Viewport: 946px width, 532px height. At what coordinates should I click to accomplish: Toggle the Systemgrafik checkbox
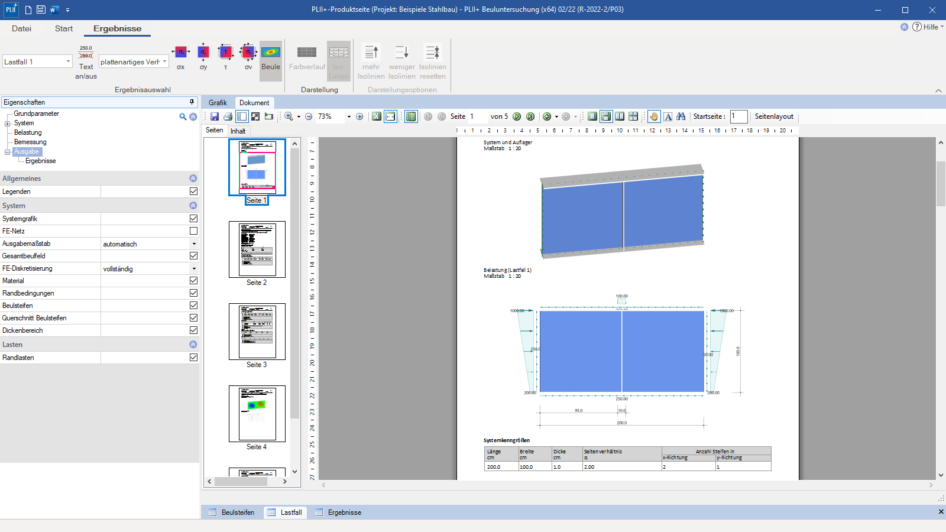click(x=193, y=219)
